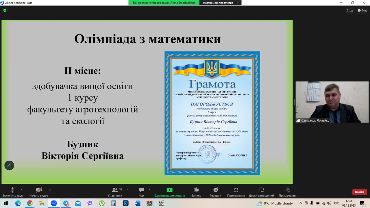Click the shared screen viewing banner
The height and width of the screenshot is (208, 370).
(164, 3)
